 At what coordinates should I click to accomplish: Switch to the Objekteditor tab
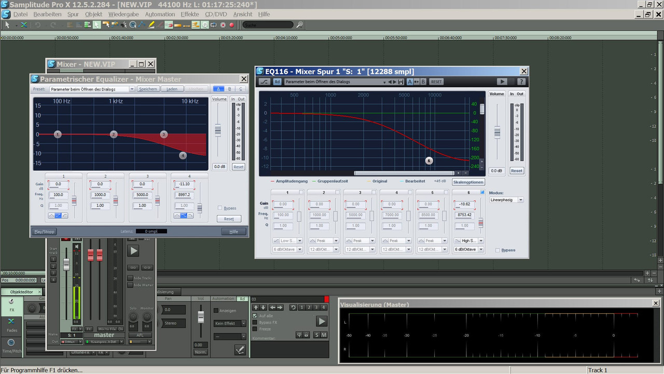[x=21, y=292]
